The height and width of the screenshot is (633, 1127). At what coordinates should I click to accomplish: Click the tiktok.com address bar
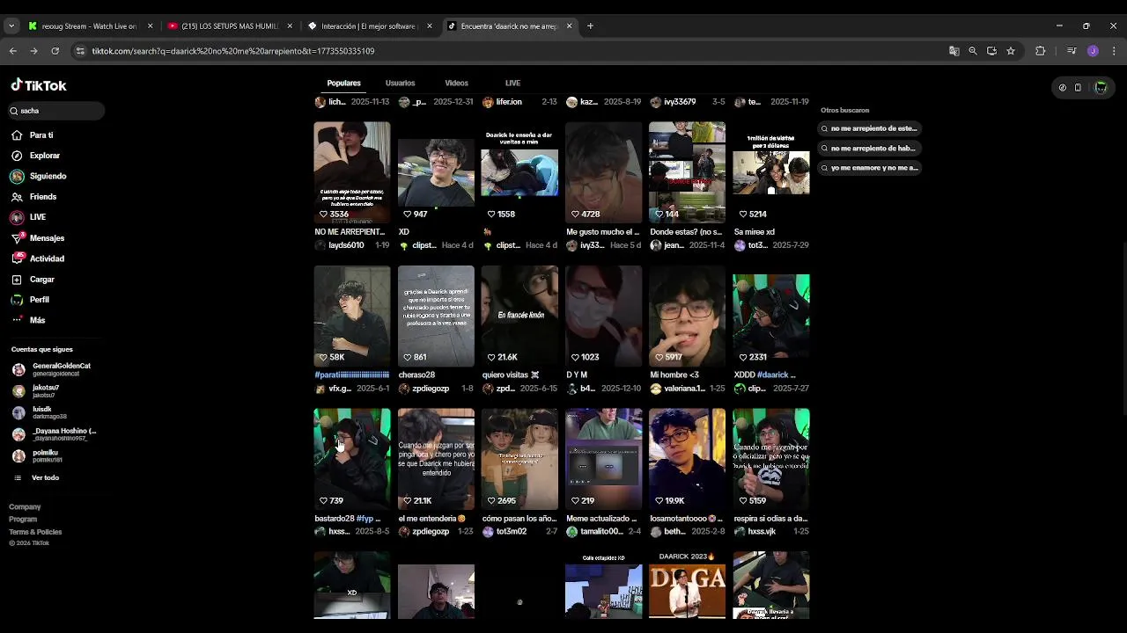[511, 51]
